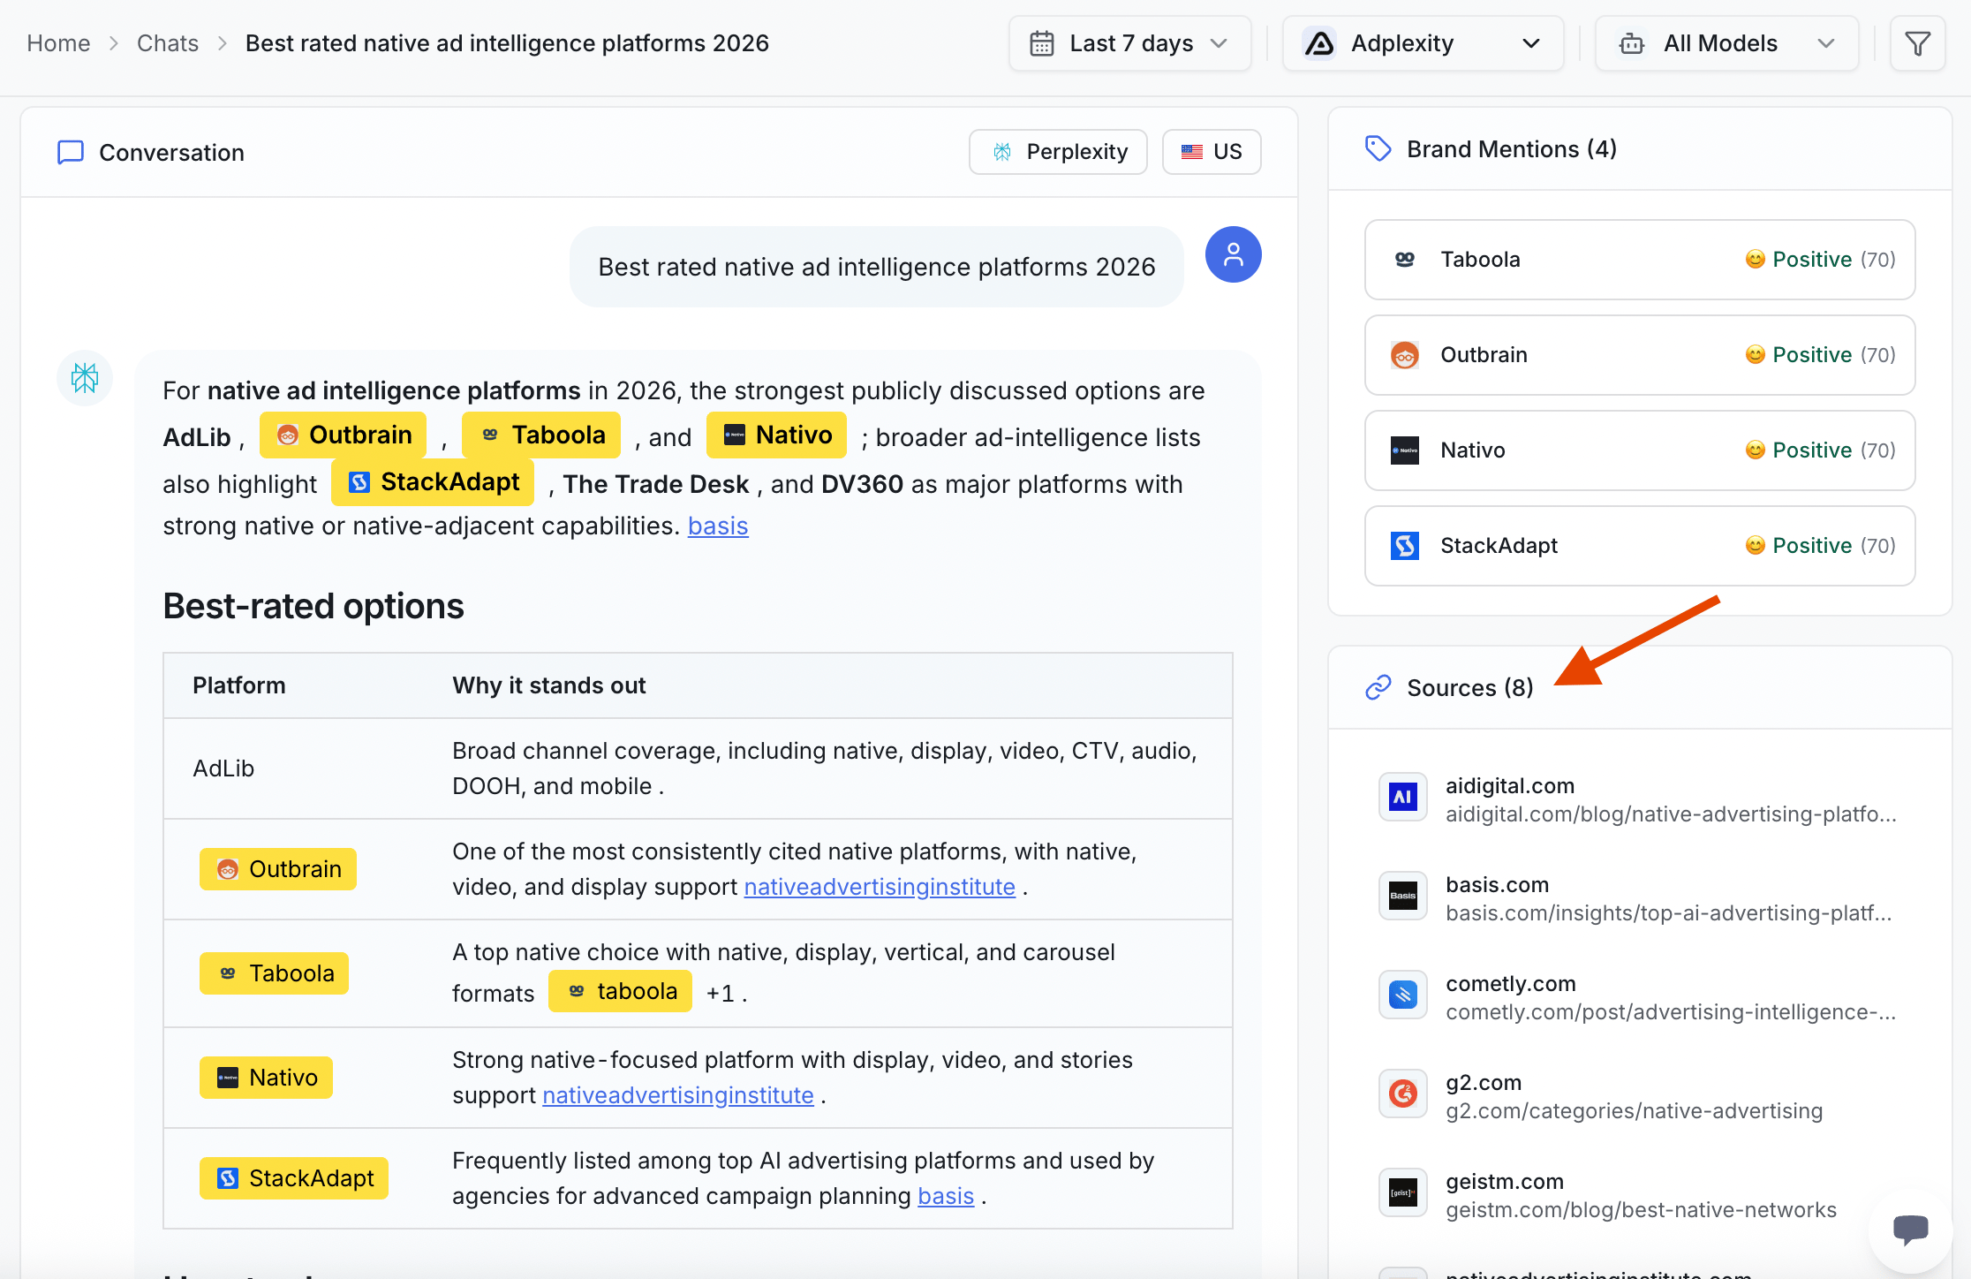Image resolution: width=1971 pixels, height=1279 pixels.
Task: Click the Sources link chain icon
Action: coord(1378,687)
